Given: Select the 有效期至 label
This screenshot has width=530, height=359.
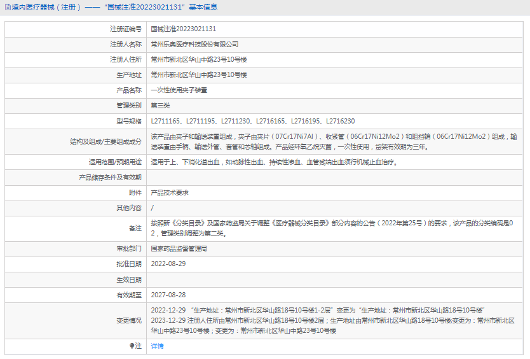Looking at the screenshot, I should (x=129, y=295).
